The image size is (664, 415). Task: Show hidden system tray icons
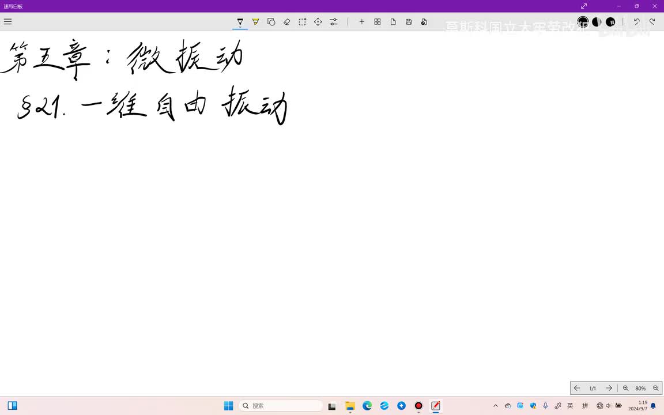(496, 406)
